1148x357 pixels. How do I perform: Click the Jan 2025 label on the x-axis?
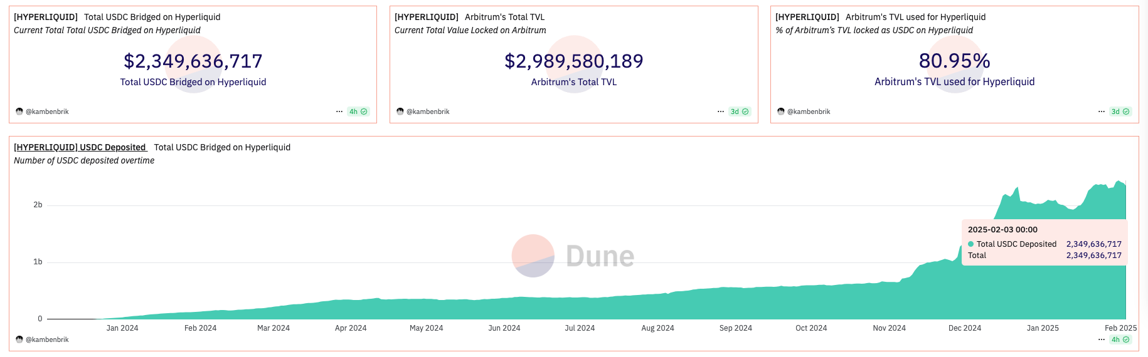pos(1043,328)
